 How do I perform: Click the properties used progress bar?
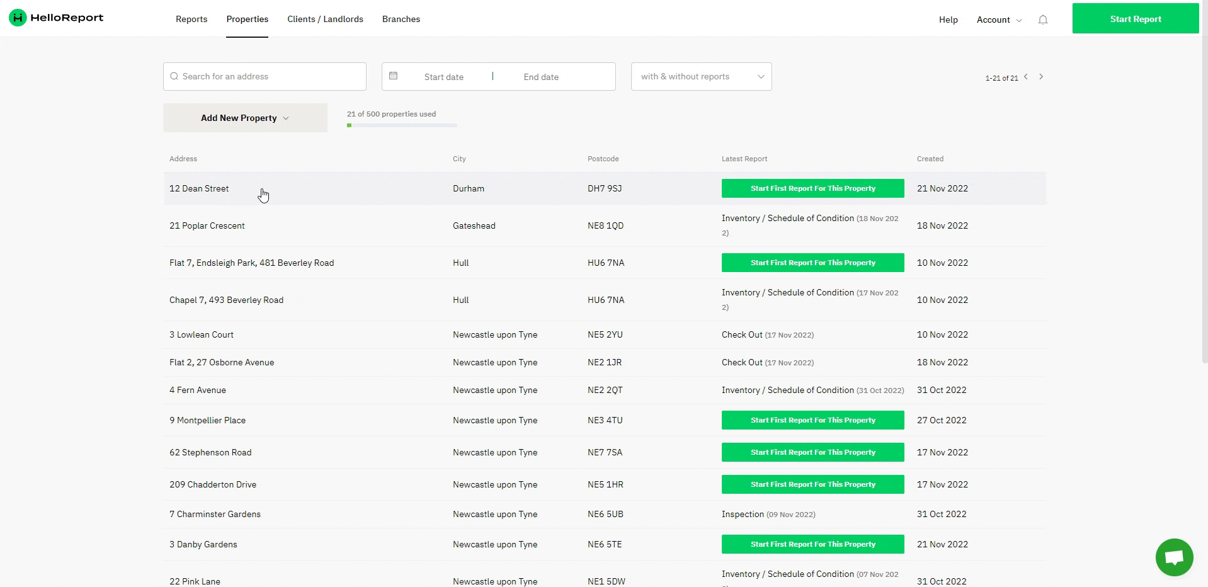pos(402,125)
